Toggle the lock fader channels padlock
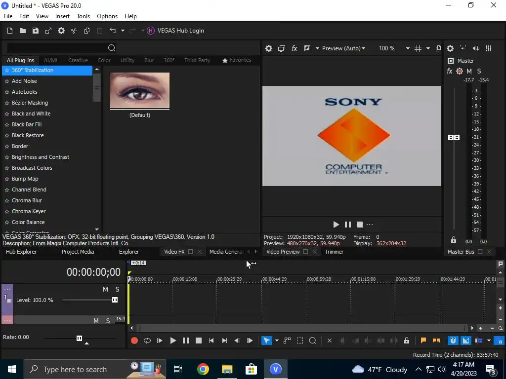This screenshot has height=379, width=506. point(454,240)
